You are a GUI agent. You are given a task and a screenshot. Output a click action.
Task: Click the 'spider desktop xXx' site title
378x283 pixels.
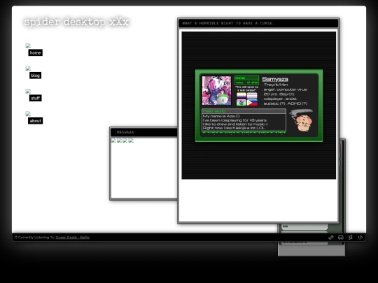[x=76, y=22]
